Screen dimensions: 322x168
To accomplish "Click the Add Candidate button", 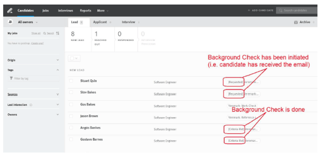I will (x=261, y=10).
